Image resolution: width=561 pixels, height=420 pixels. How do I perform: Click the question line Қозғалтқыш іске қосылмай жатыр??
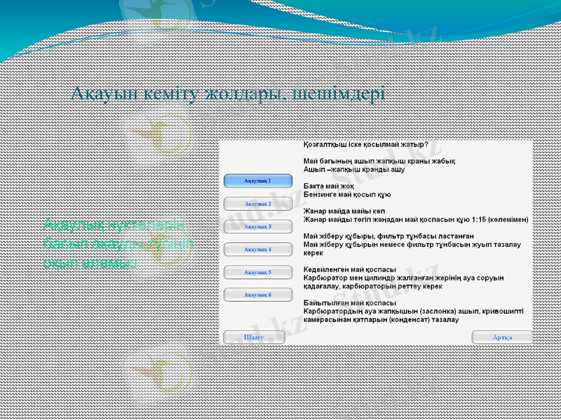coord(367,144)
